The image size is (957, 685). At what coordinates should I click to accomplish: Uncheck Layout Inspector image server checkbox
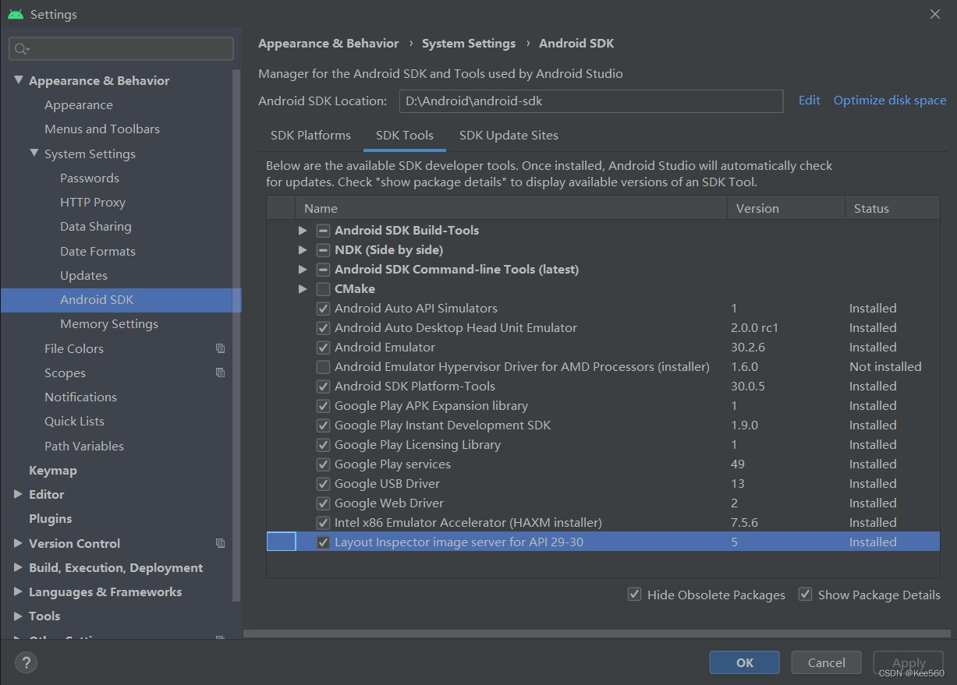coord(323,542)
